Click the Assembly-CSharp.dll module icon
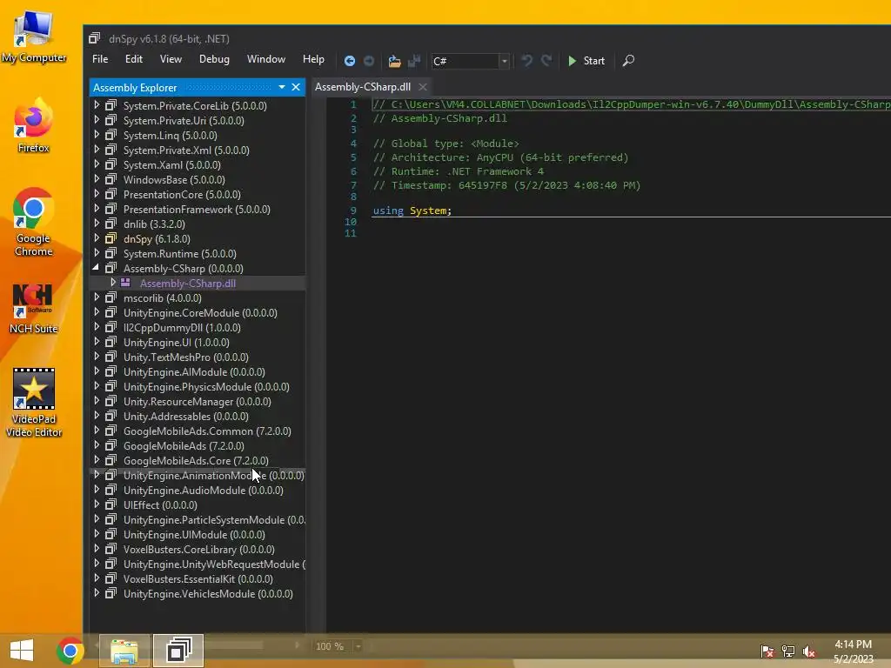Image resolution: width=891 pixels, height=668 pixels. (x=125, y=283)
